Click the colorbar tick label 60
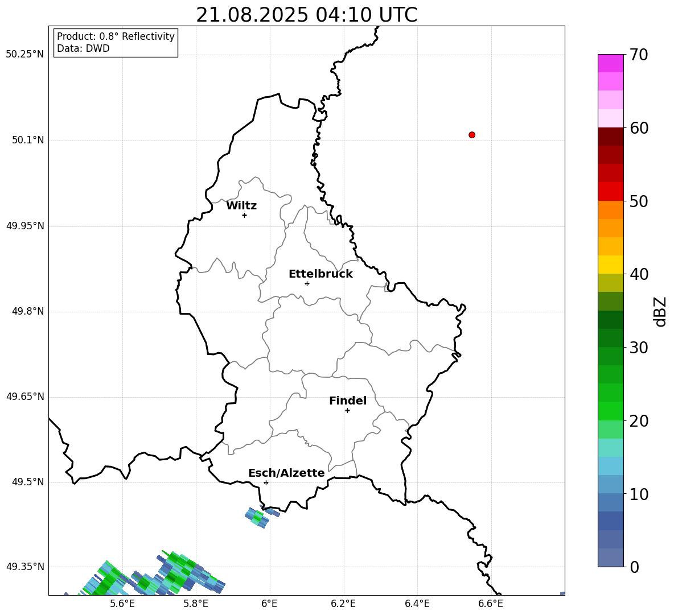 639,128
